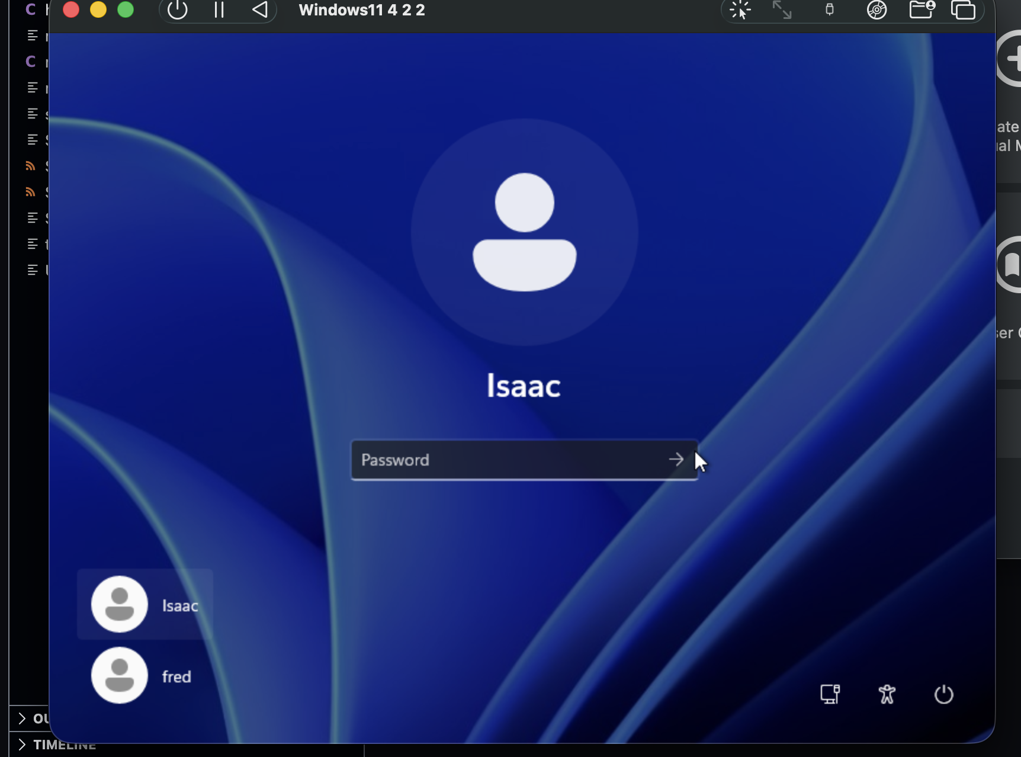The height and width of the screenshot is (757, 1021).
Task: Select the Isaac user account
Action: 145,604
